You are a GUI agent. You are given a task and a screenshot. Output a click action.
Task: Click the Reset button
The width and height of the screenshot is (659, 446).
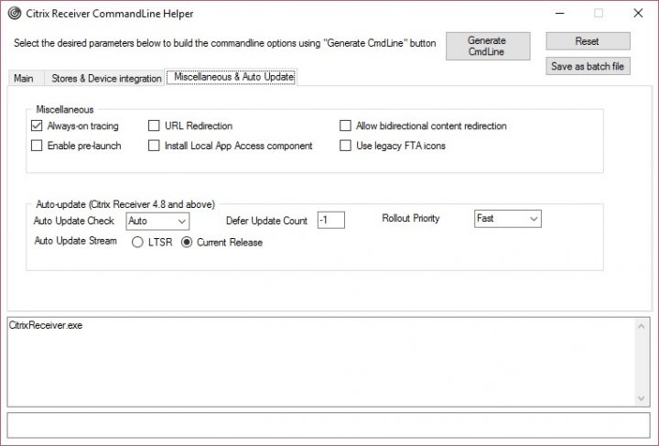click(x=588, y=41)
